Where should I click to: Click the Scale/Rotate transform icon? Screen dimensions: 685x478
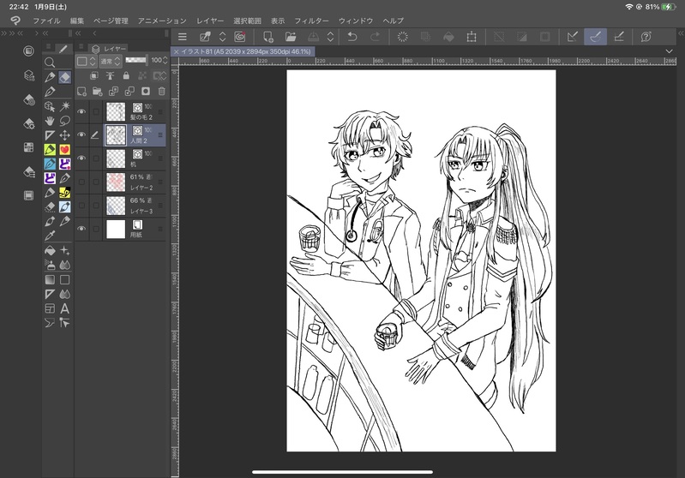coord(472,37)
